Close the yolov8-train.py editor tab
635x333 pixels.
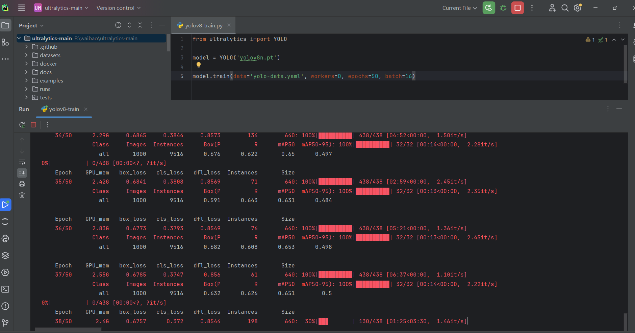(229, 25)
